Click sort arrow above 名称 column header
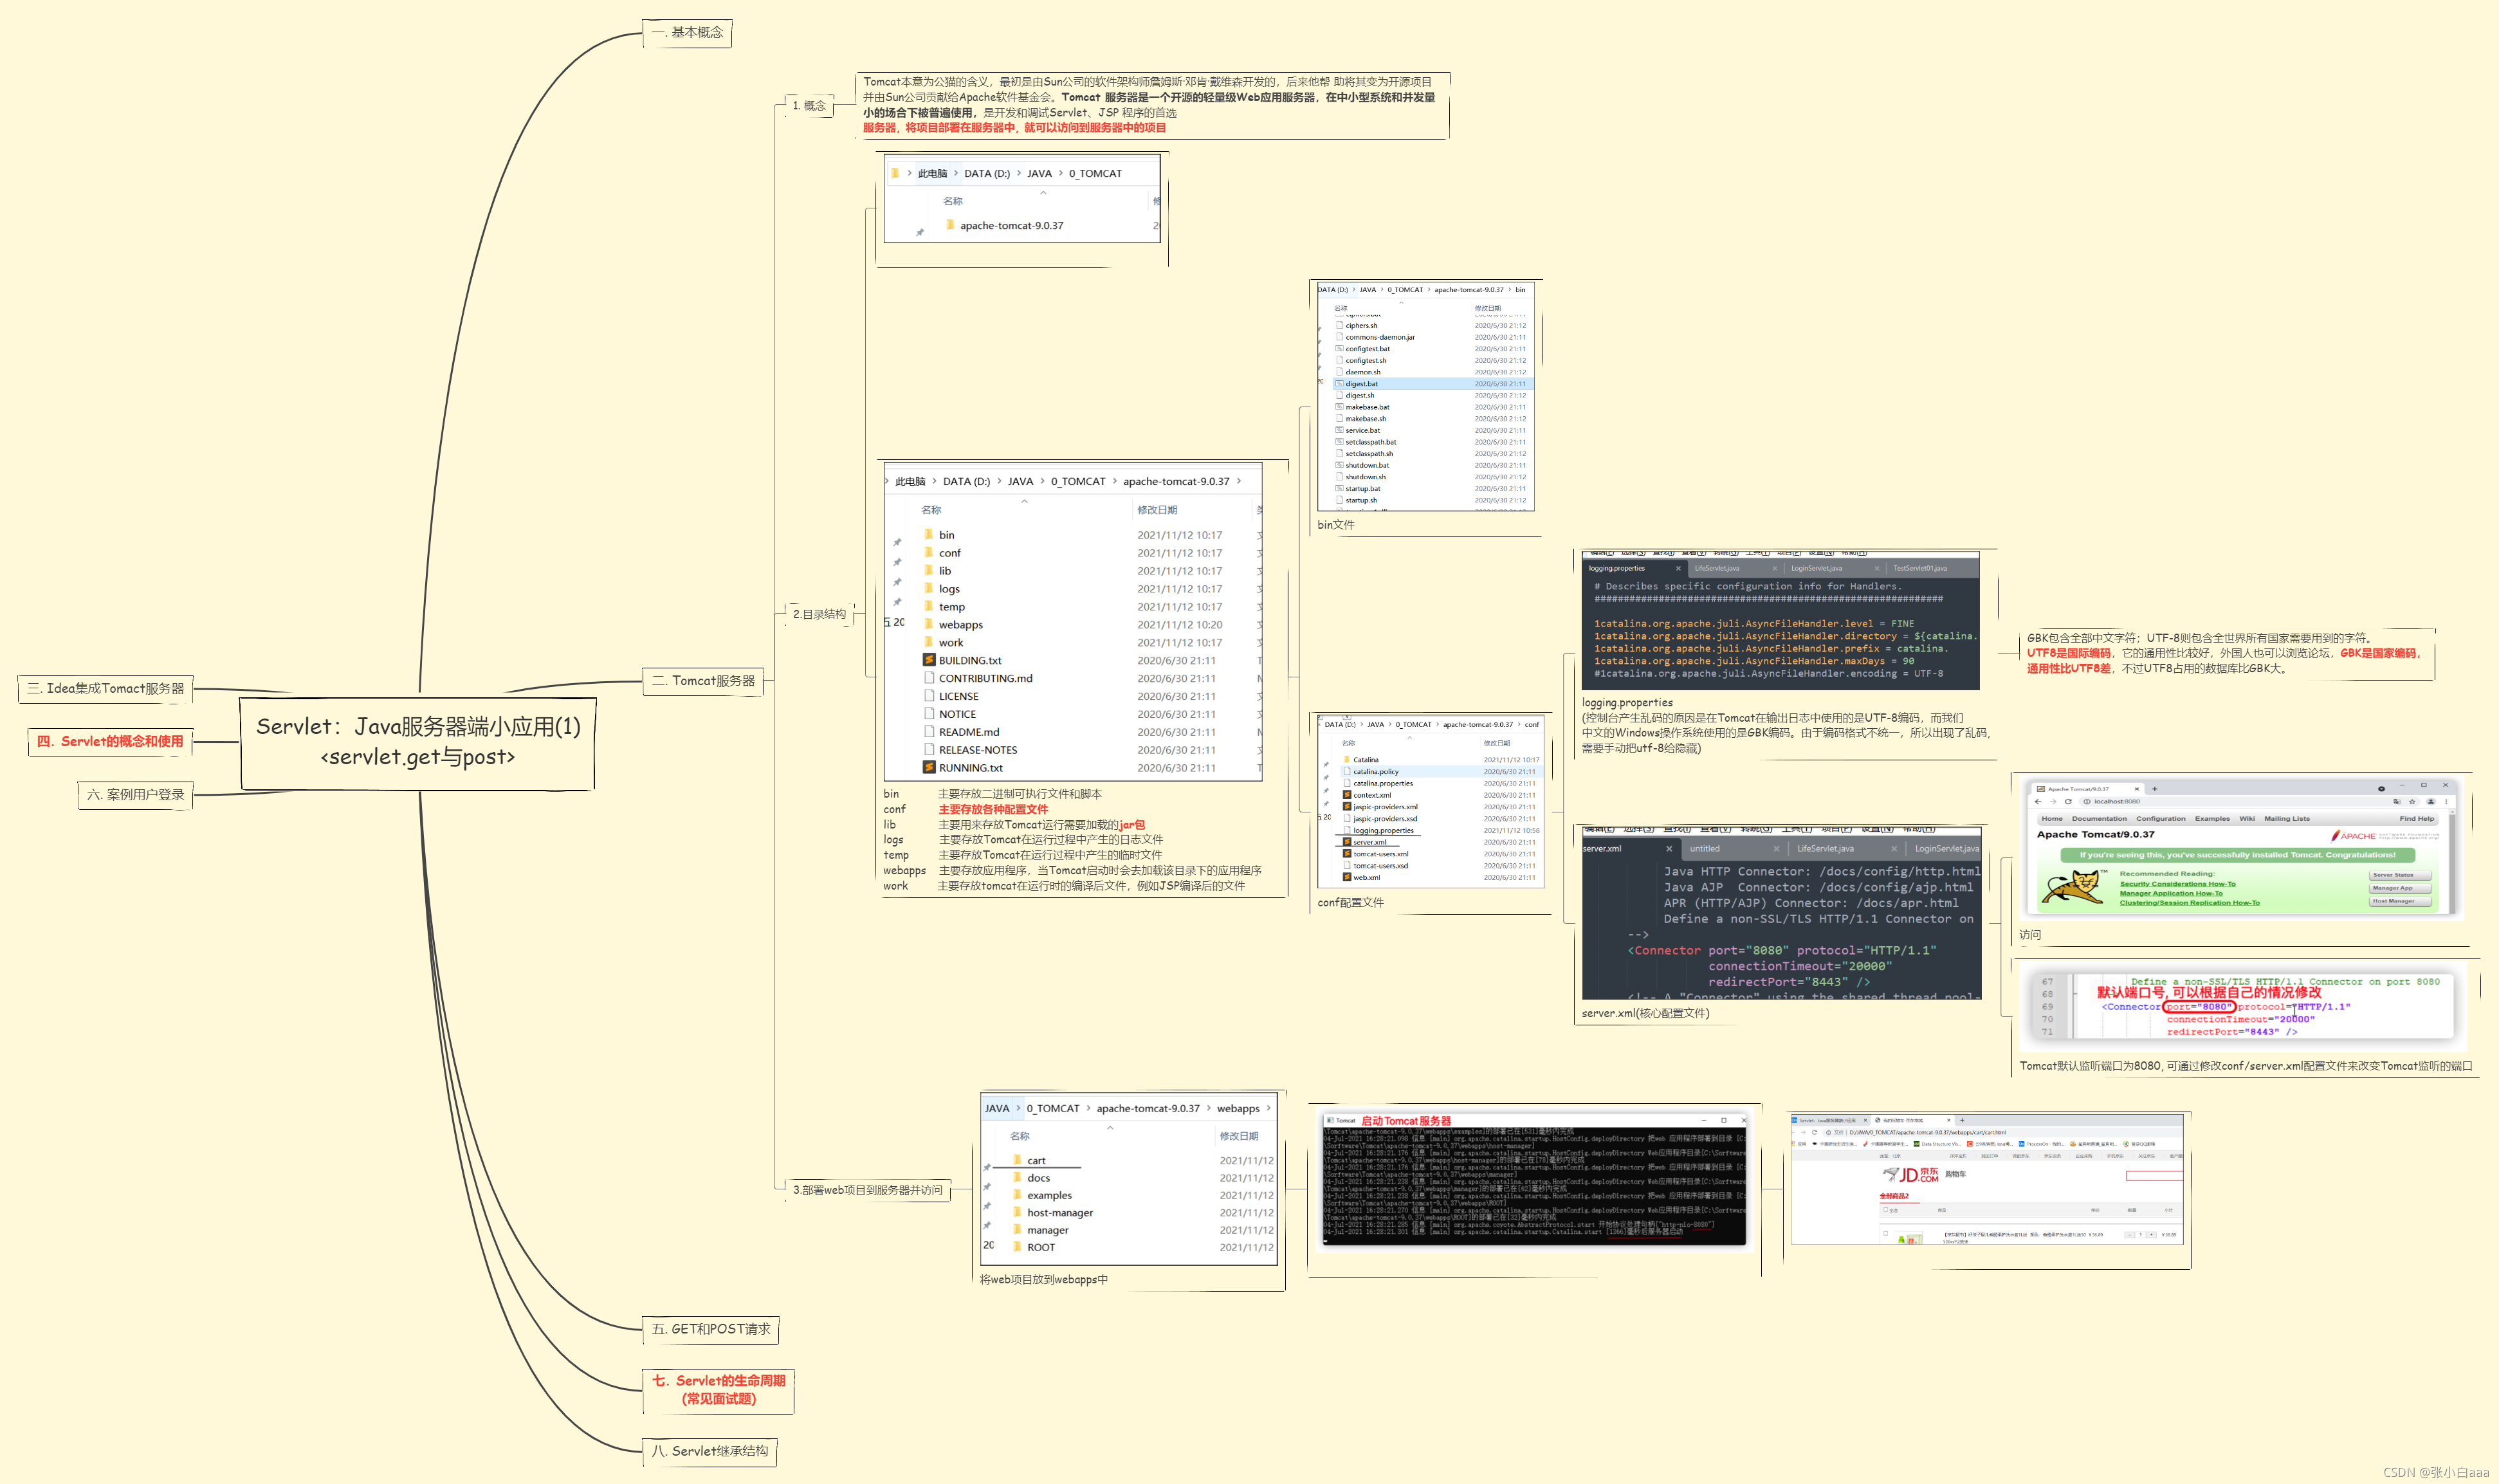The height and width of the screenshot is (1484, 2499). point(1024,501)
